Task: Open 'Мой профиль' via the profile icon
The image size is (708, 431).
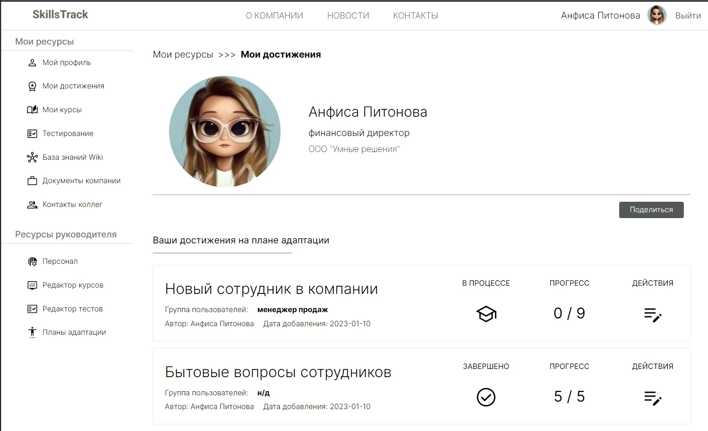Action: coord(32,62)
